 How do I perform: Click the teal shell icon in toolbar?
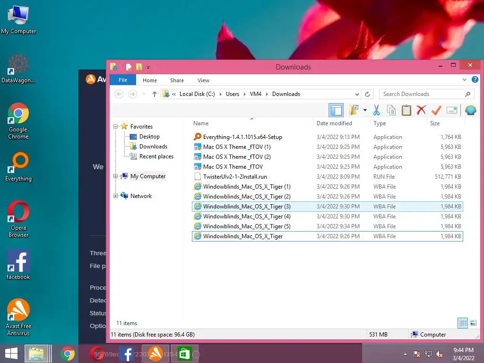coord(470,110)
